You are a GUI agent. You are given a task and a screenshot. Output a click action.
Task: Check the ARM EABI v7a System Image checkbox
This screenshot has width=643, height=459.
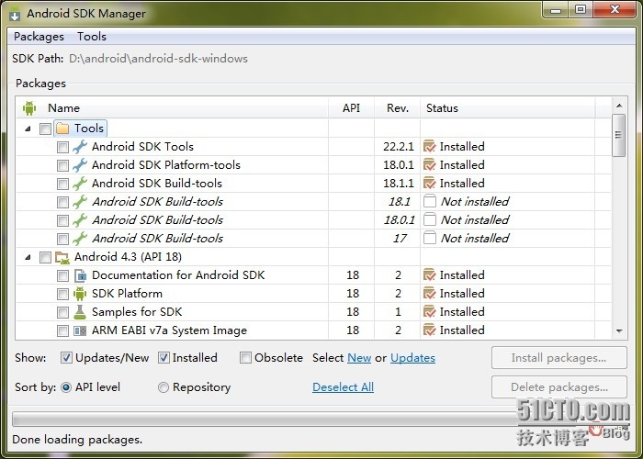coord(62,330)
